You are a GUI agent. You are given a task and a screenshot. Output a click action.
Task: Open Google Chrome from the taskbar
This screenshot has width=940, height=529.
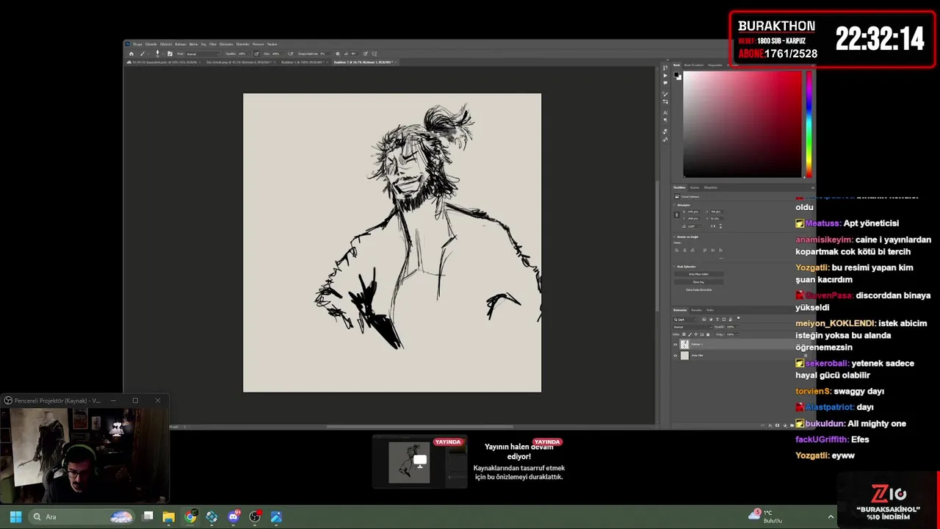pos(190,517)
